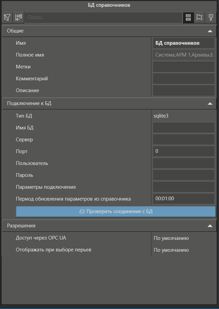Click the Поиск search field
The height and width of the screenshot is (309, 219).
103,17
